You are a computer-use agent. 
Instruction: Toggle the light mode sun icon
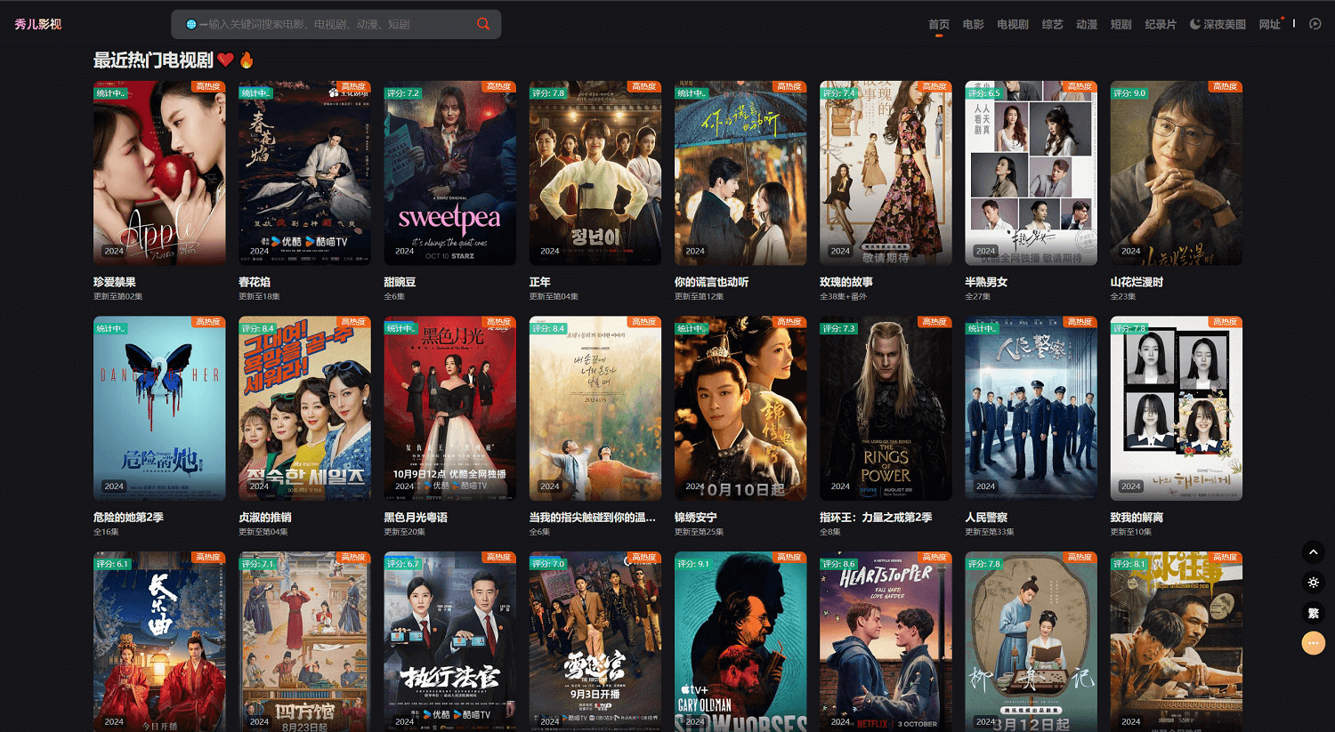tap(1313, 583)
